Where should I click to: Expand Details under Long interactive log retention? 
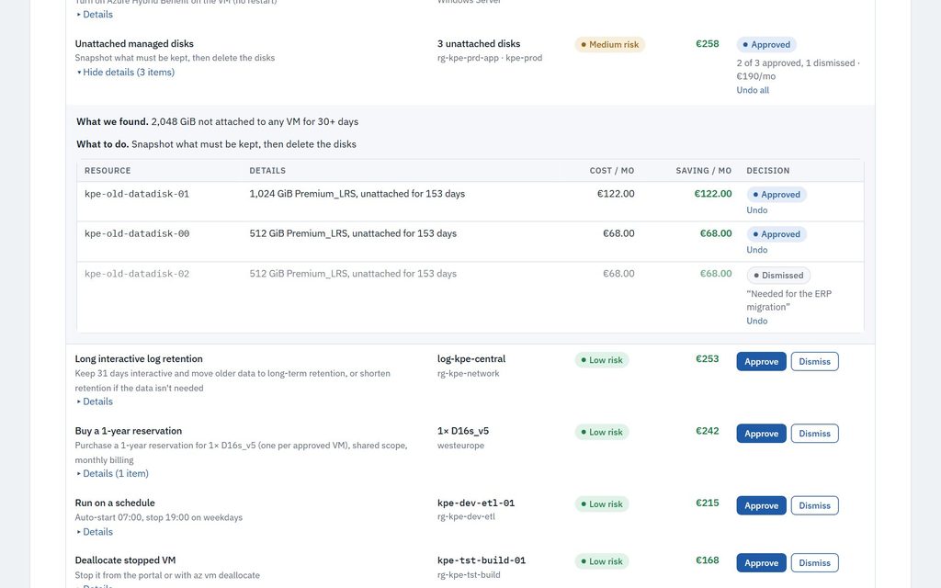point(95,401)
